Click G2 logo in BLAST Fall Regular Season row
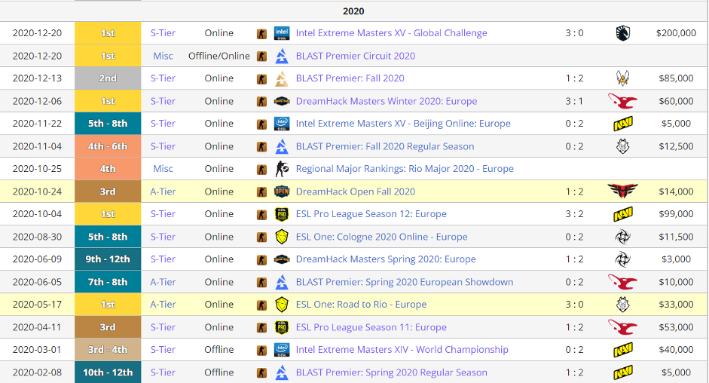This screenshot has width=709, height=383. tap(622, 146)
